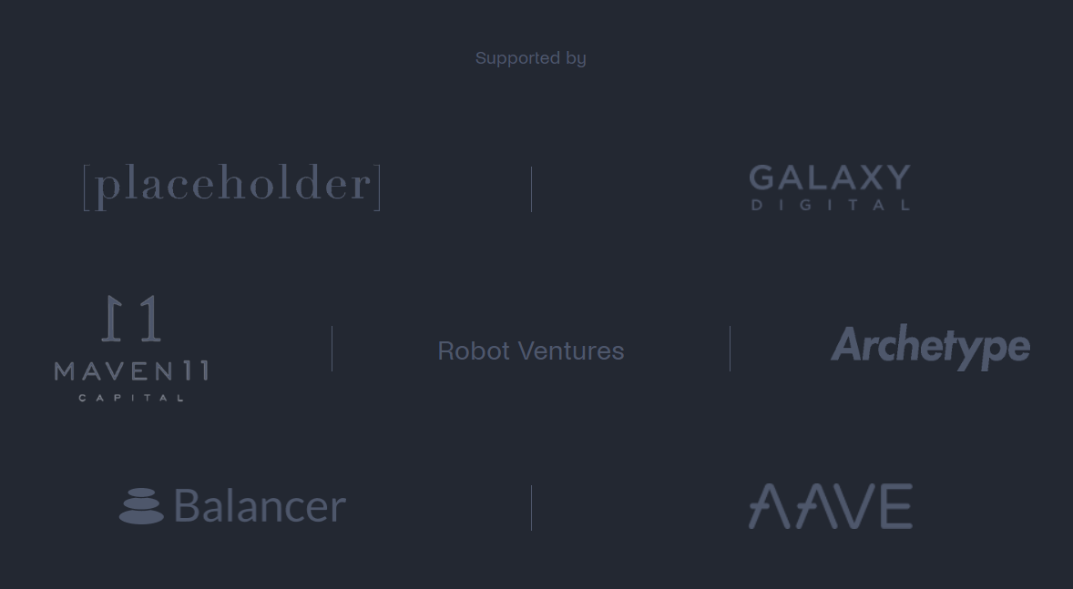Click the opening bracket of placeholder logo

point(87,188)
